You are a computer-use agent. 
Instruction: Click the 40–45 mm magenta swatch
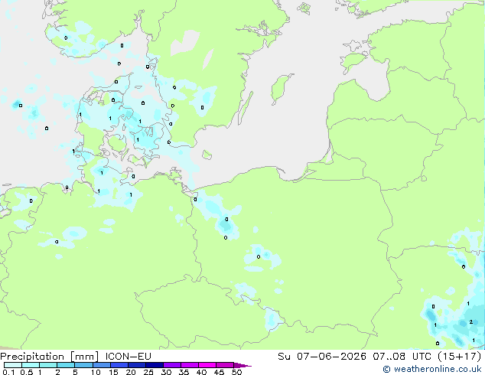click(207, 365)
